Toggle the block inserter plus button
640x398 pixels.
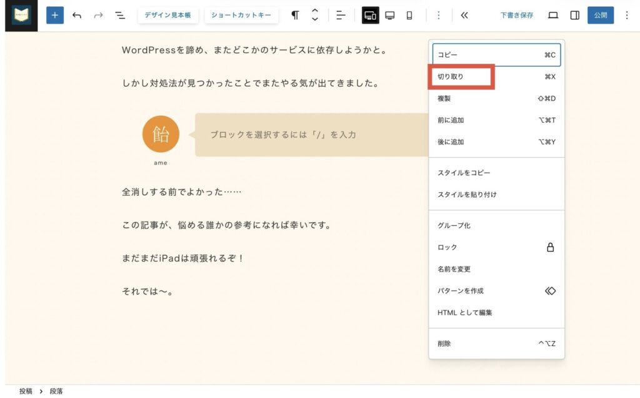55,15
